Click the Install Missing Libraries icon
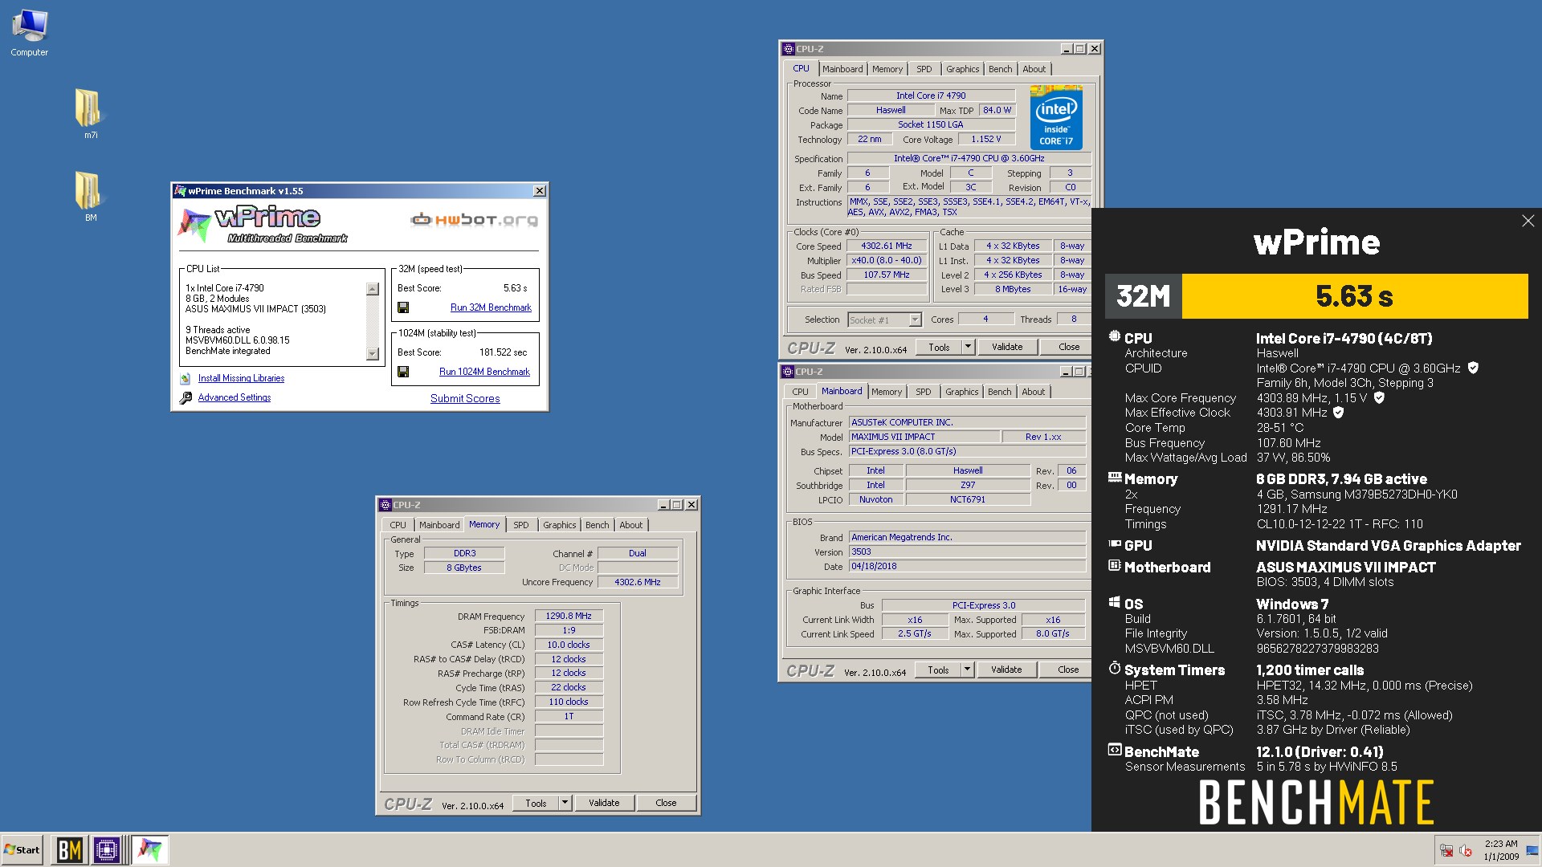Image resolution: width=1542 pixels, height=867 pixels. 186,378
